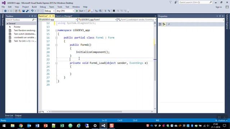Screen dimensions: 230x129
Task: Collapse the Form1() constructor region
Action: [x=56, y=45]
